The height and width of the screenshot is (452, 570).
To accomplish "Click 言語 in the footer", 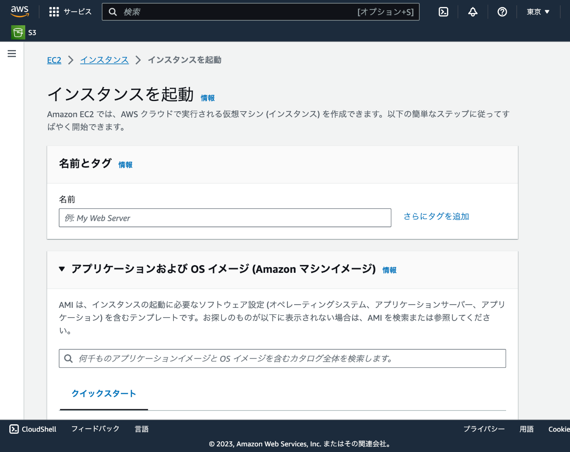I will (142, 429).
